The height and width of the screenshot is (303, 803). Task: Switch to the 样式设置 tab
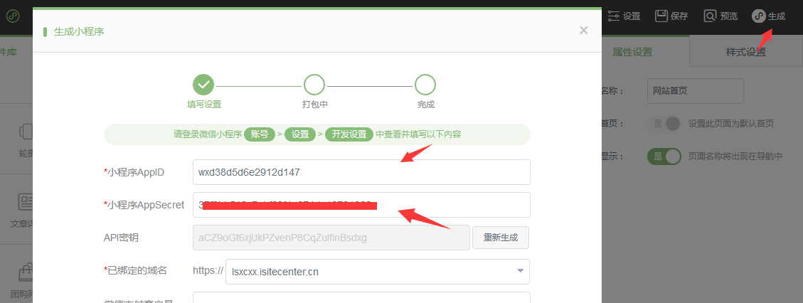coord(745,52)
